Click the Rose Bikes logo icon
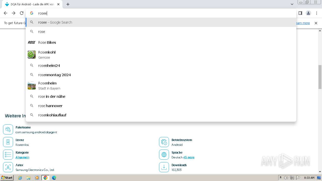322x181 pixels. 31,42
